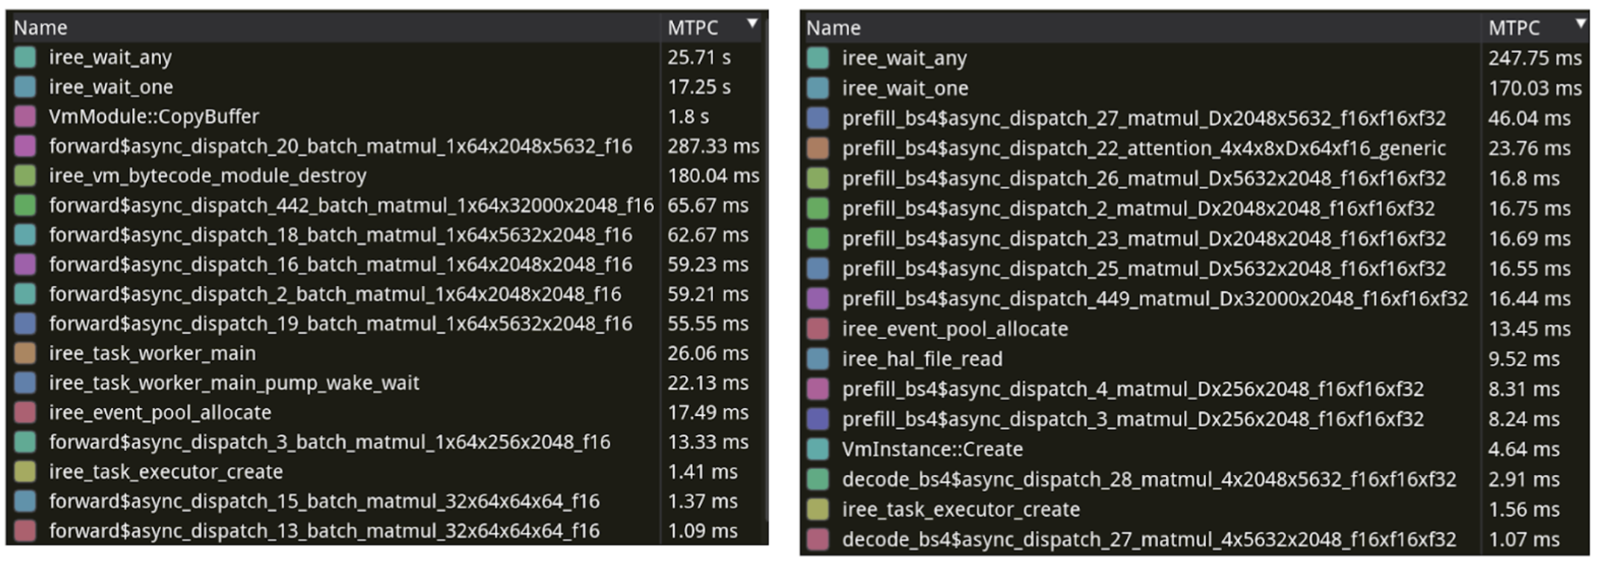Click the color swatch beside VmModule::CopyBuffer

[25, 116]
